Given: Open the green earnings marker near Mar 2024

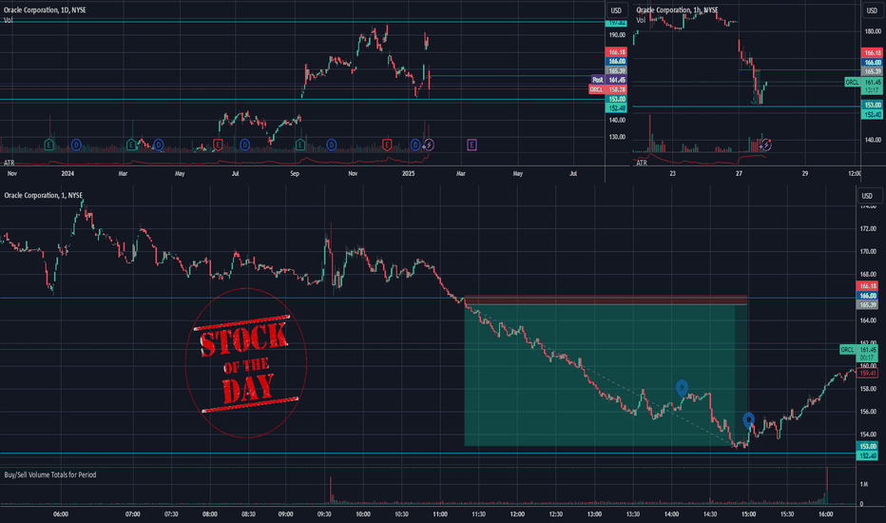Looking at the screenshot, I should click(x=131, y=145).
